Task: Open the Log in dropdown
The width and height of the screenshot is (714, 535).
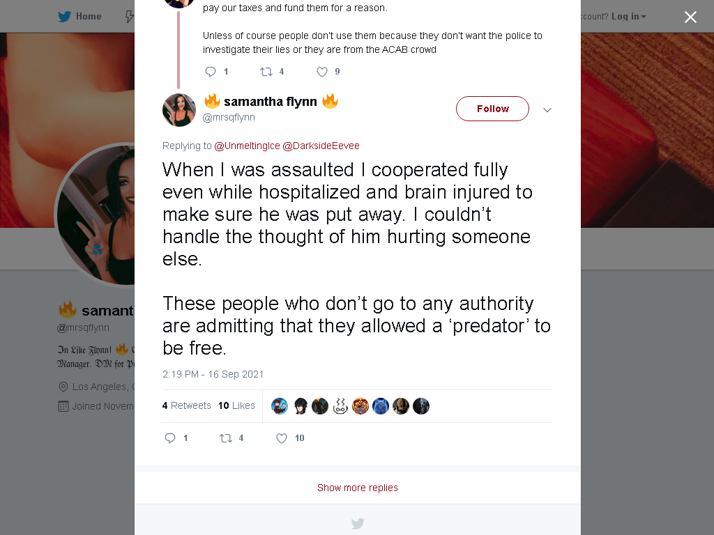Action: tap(628, 17)
